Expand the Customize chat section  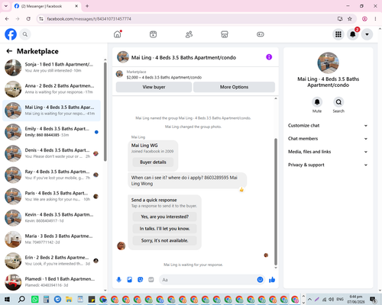click(328, 126)
